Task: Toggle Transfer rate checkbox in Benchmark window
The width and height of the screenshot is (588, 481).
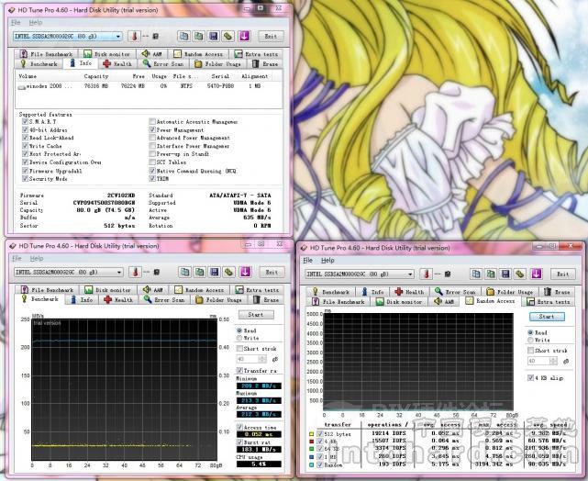Action: pyautogui.click(x=239, y=370)
